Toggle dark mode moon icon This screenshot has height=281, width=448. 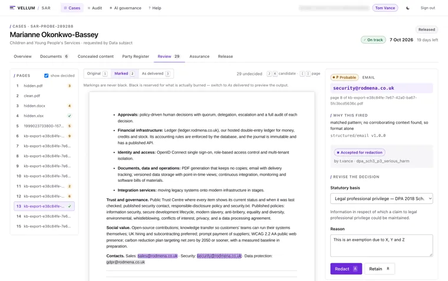tap(408, 8)
